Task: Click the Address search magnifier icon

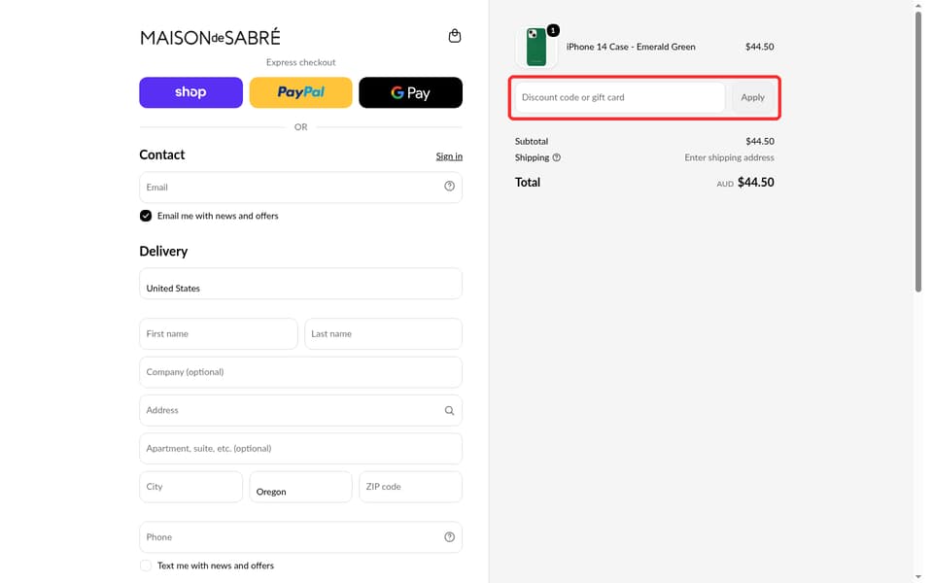Action: (449, 410)
